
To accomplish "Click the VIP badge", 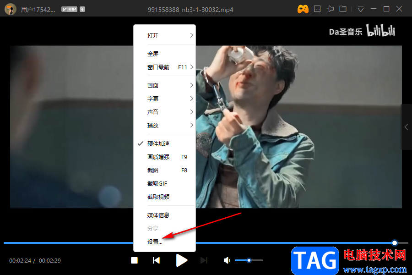I will click(x=69, y=9).
